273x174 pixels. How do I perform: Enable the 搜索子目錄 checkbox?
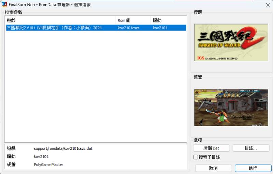pyautogui.click(x=196, y=157)
